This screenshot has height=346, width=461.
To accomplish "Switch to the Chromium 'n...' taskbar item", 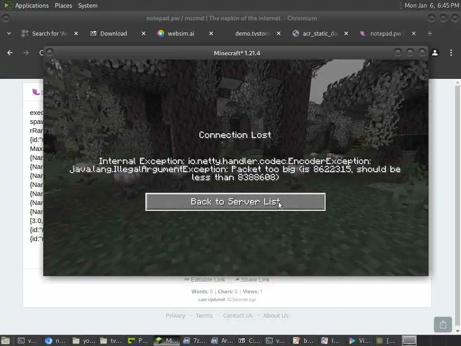I will pyautogui.click(x=55, y=341).
